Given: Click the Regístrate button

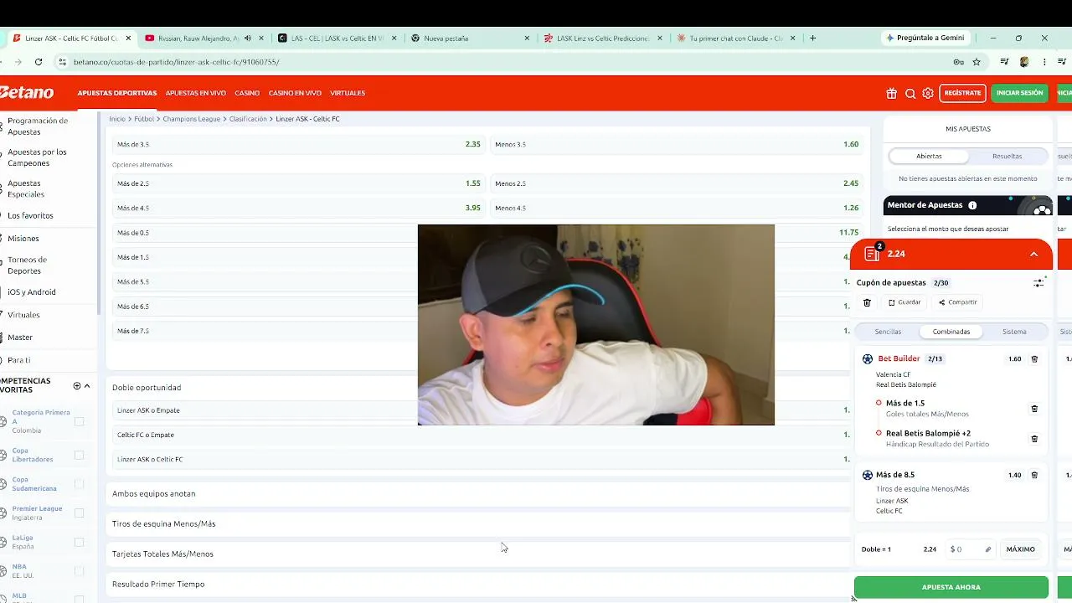Looking at the screenshot, I should [x=962, y=93].
